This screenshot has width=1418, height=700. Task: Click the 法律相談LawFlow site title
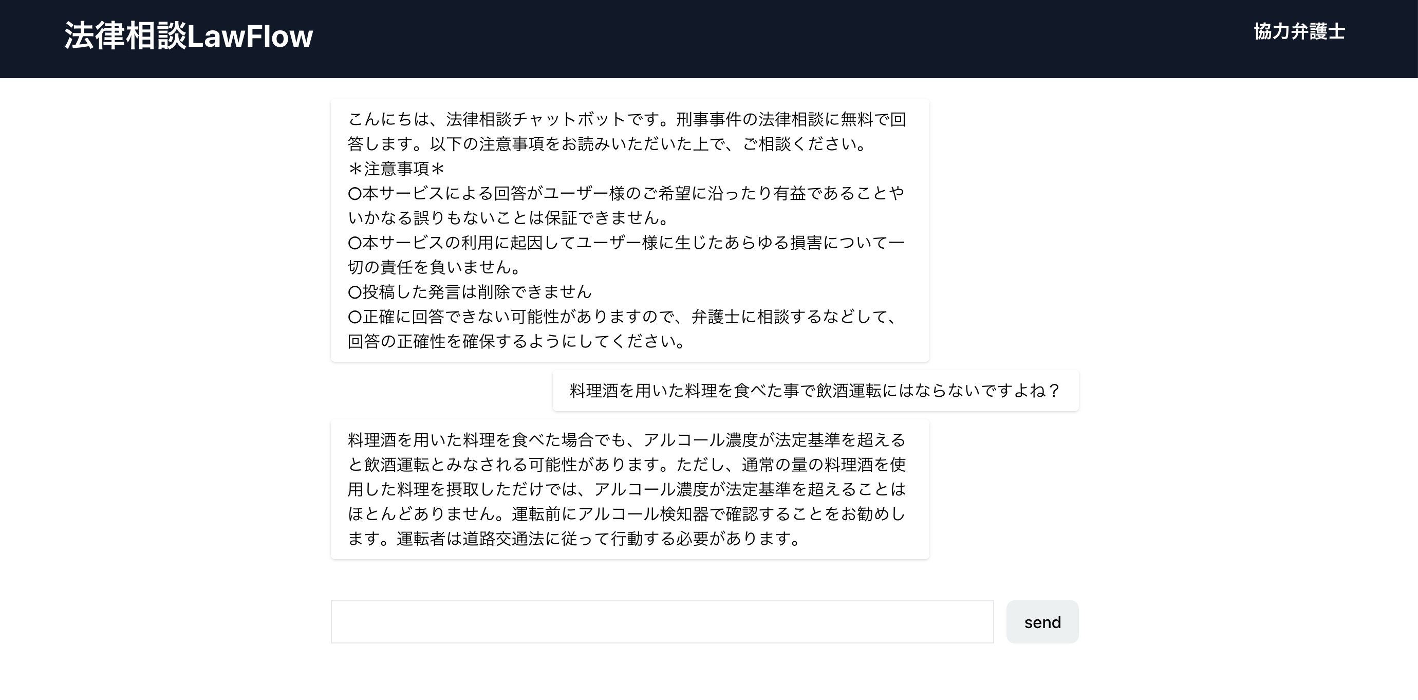188,36
